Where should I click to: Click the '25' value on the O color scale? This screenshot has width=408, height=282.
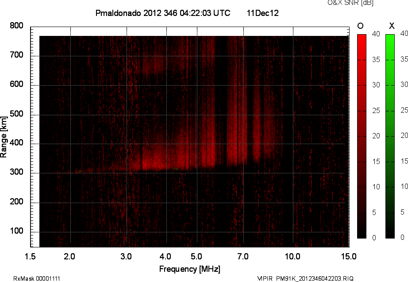pos(376,110)
